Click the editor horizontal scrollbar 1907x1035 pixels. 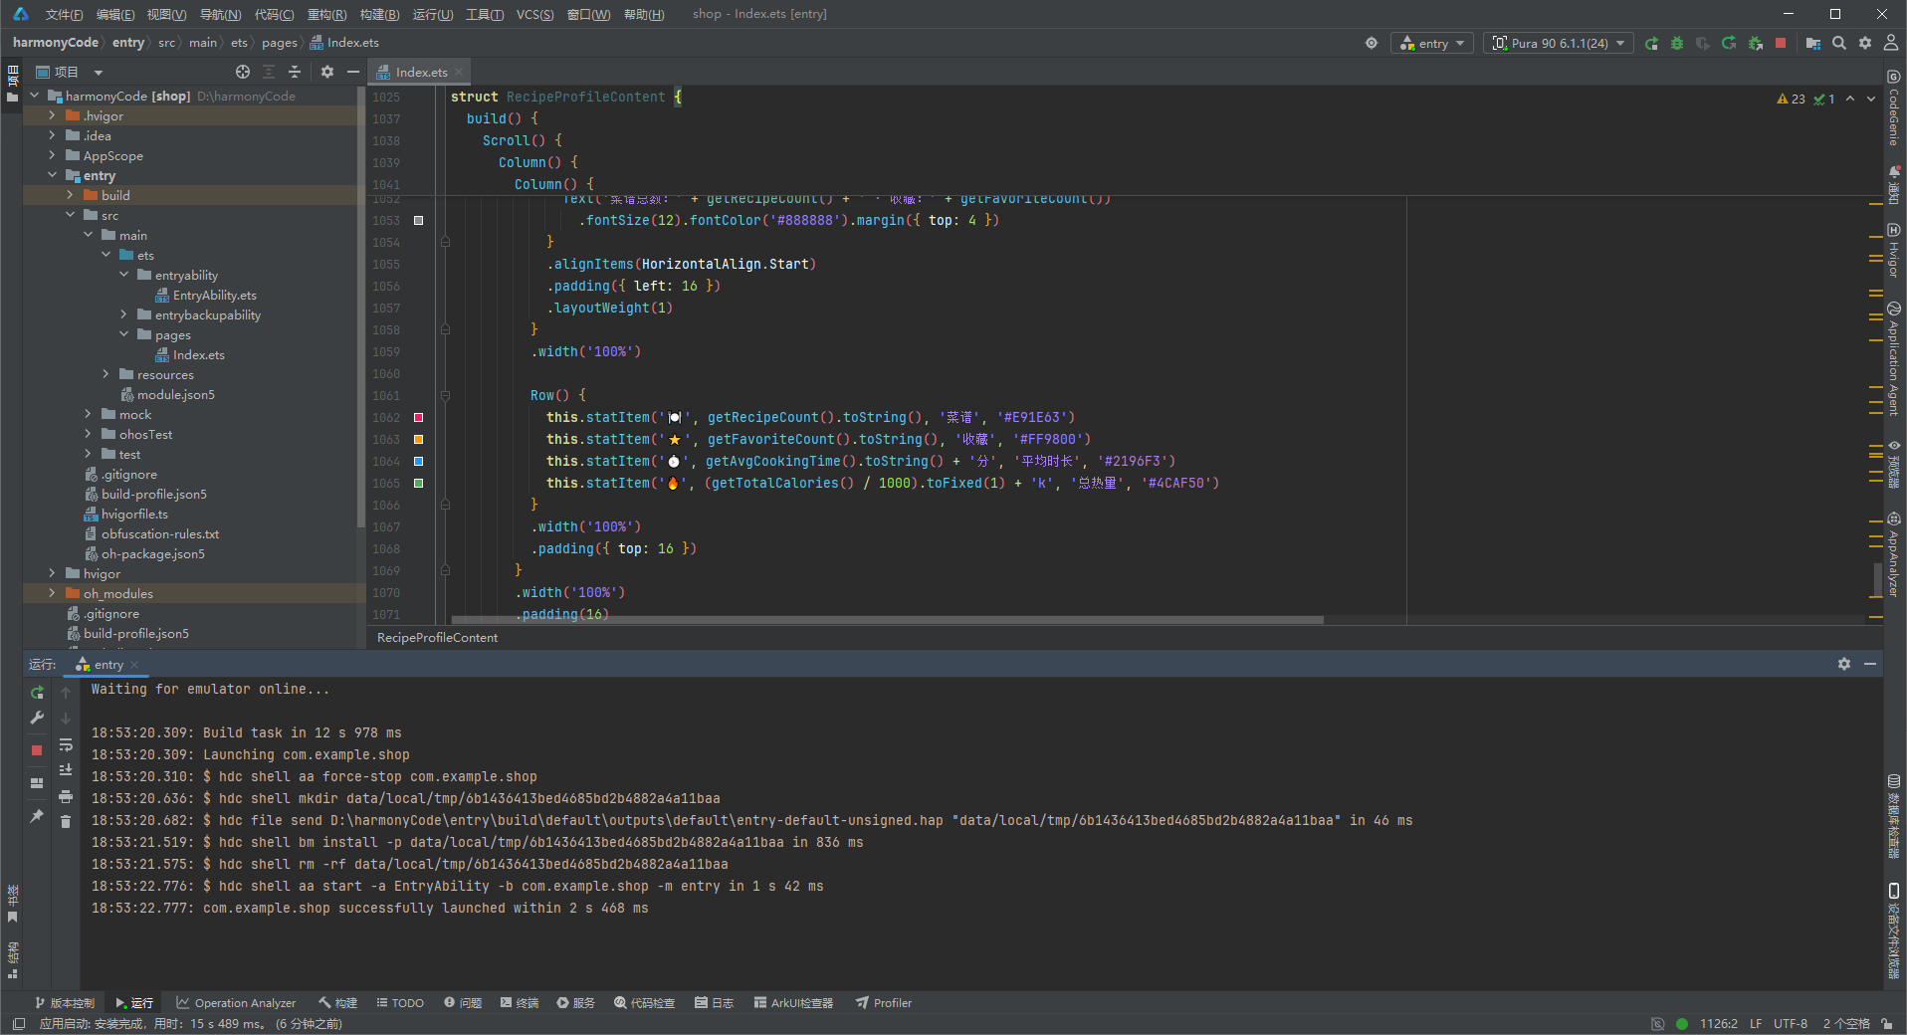click(887, 620)
